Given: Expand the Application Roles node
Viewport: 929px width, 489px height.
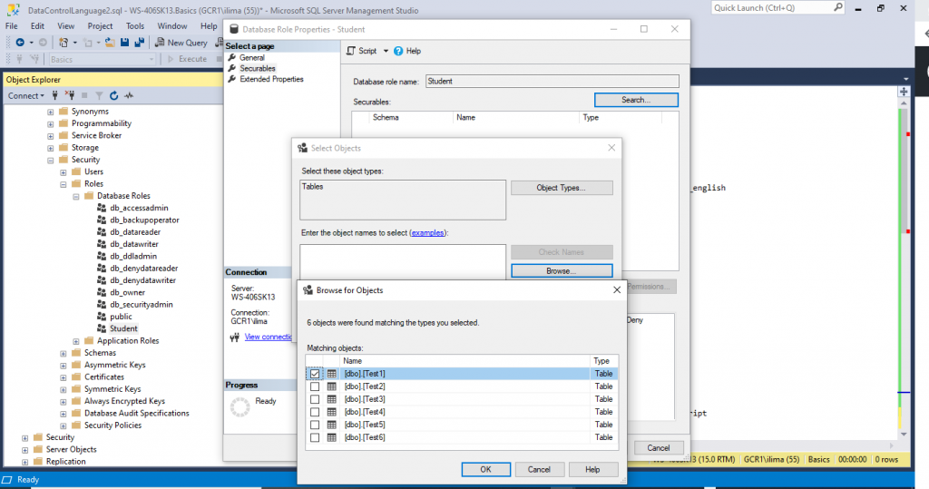Looking at the screenshot, I should click(76, 341).
